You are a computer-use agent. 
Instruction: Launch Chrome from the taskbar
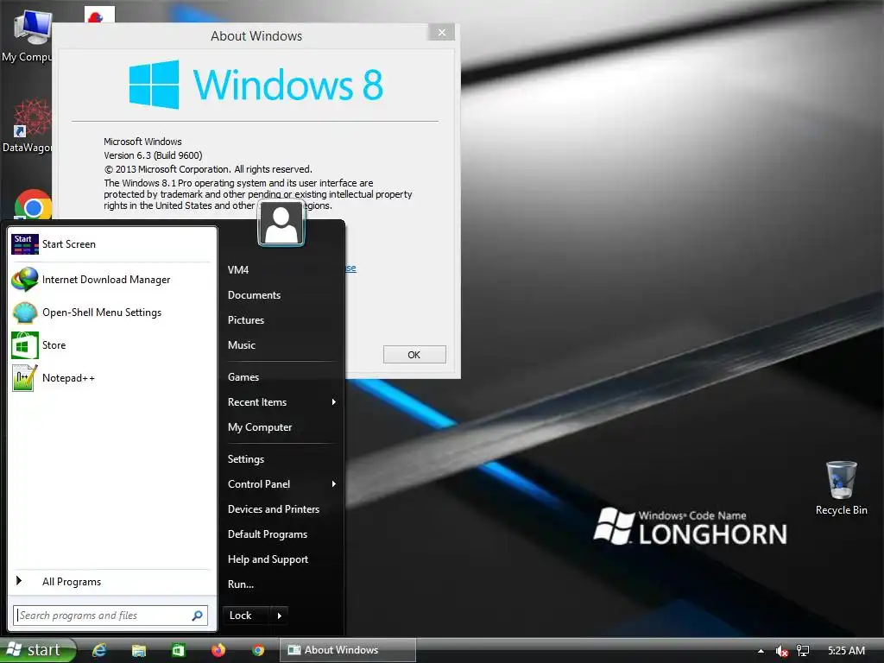(258, 650)
